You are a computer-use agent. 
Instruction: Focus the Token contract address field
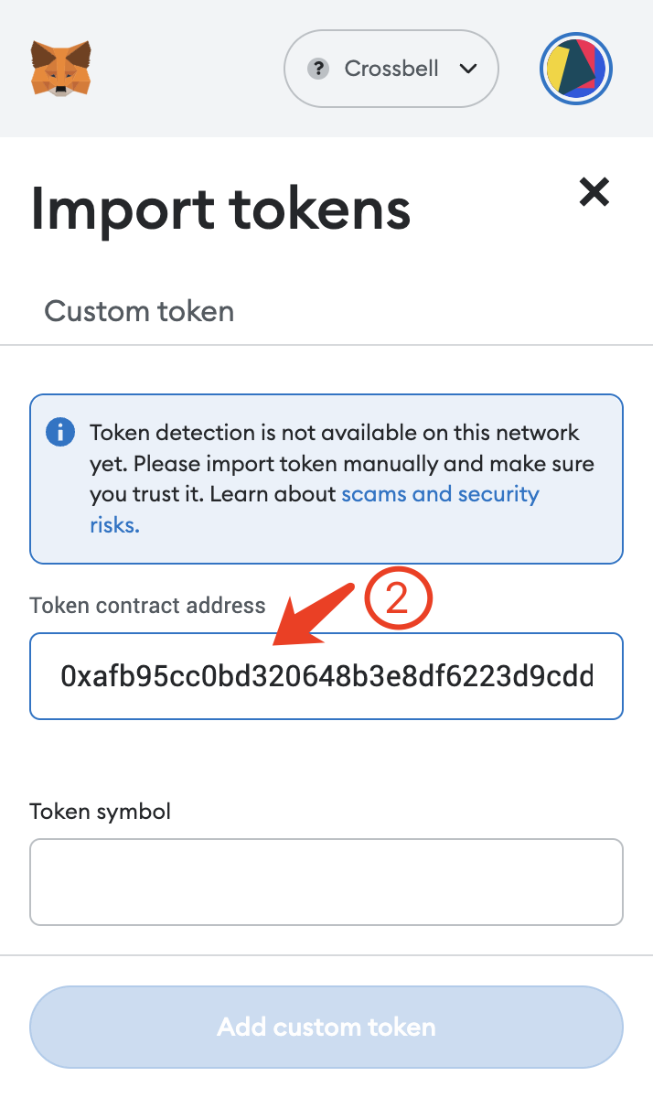326,676
